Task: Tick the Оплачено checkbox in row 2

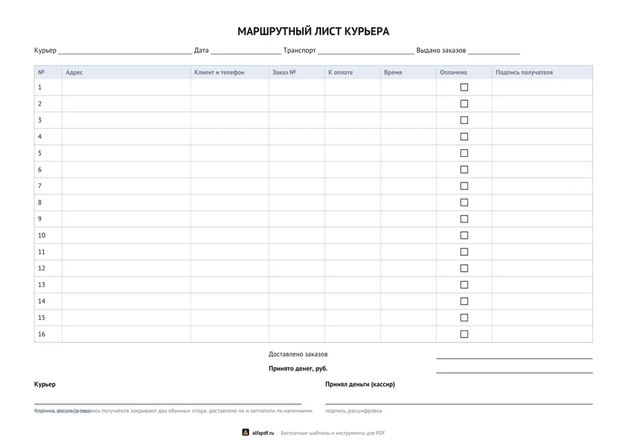Action: click(464, 104)
